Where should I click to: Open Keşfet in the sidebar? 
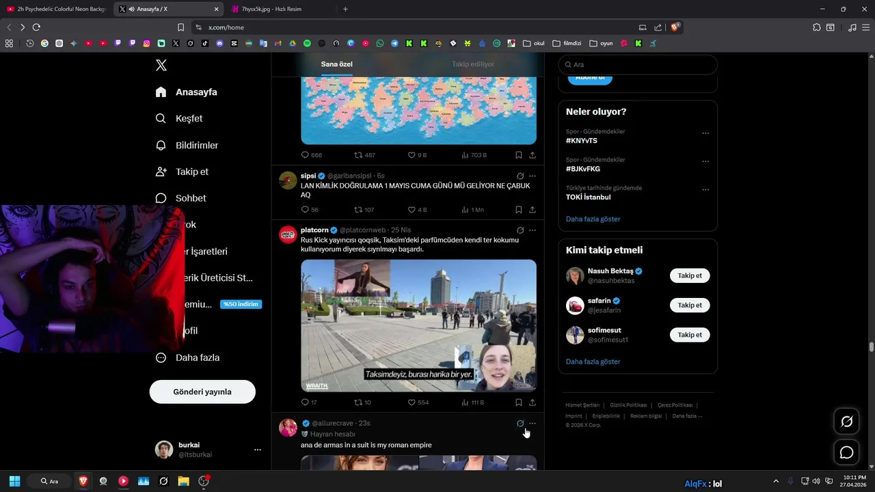pyautogui.click(x=179, y=118)
